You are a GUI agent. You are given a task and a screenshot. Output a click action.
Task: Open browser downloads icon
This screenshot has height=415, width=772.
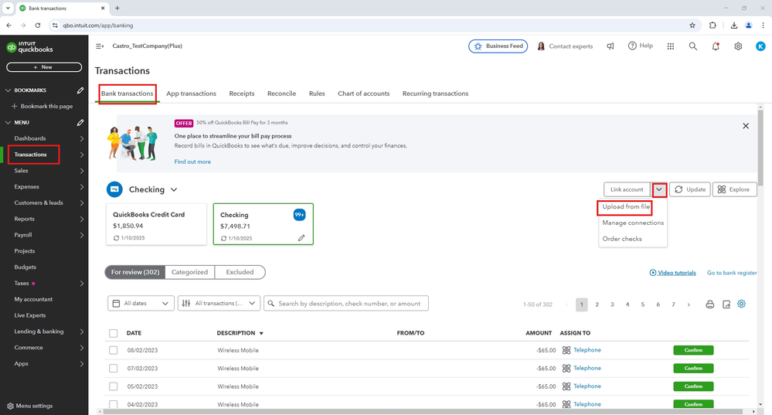click(733, 25)
